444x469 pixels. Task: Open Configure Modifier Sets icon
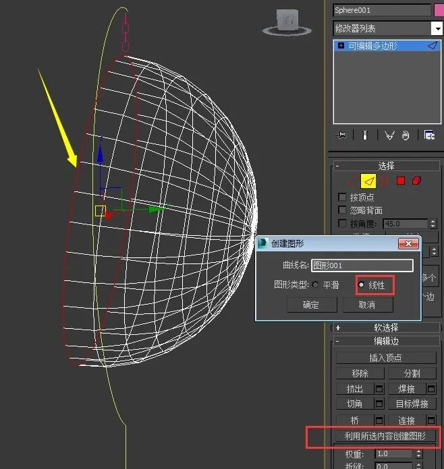430,135
